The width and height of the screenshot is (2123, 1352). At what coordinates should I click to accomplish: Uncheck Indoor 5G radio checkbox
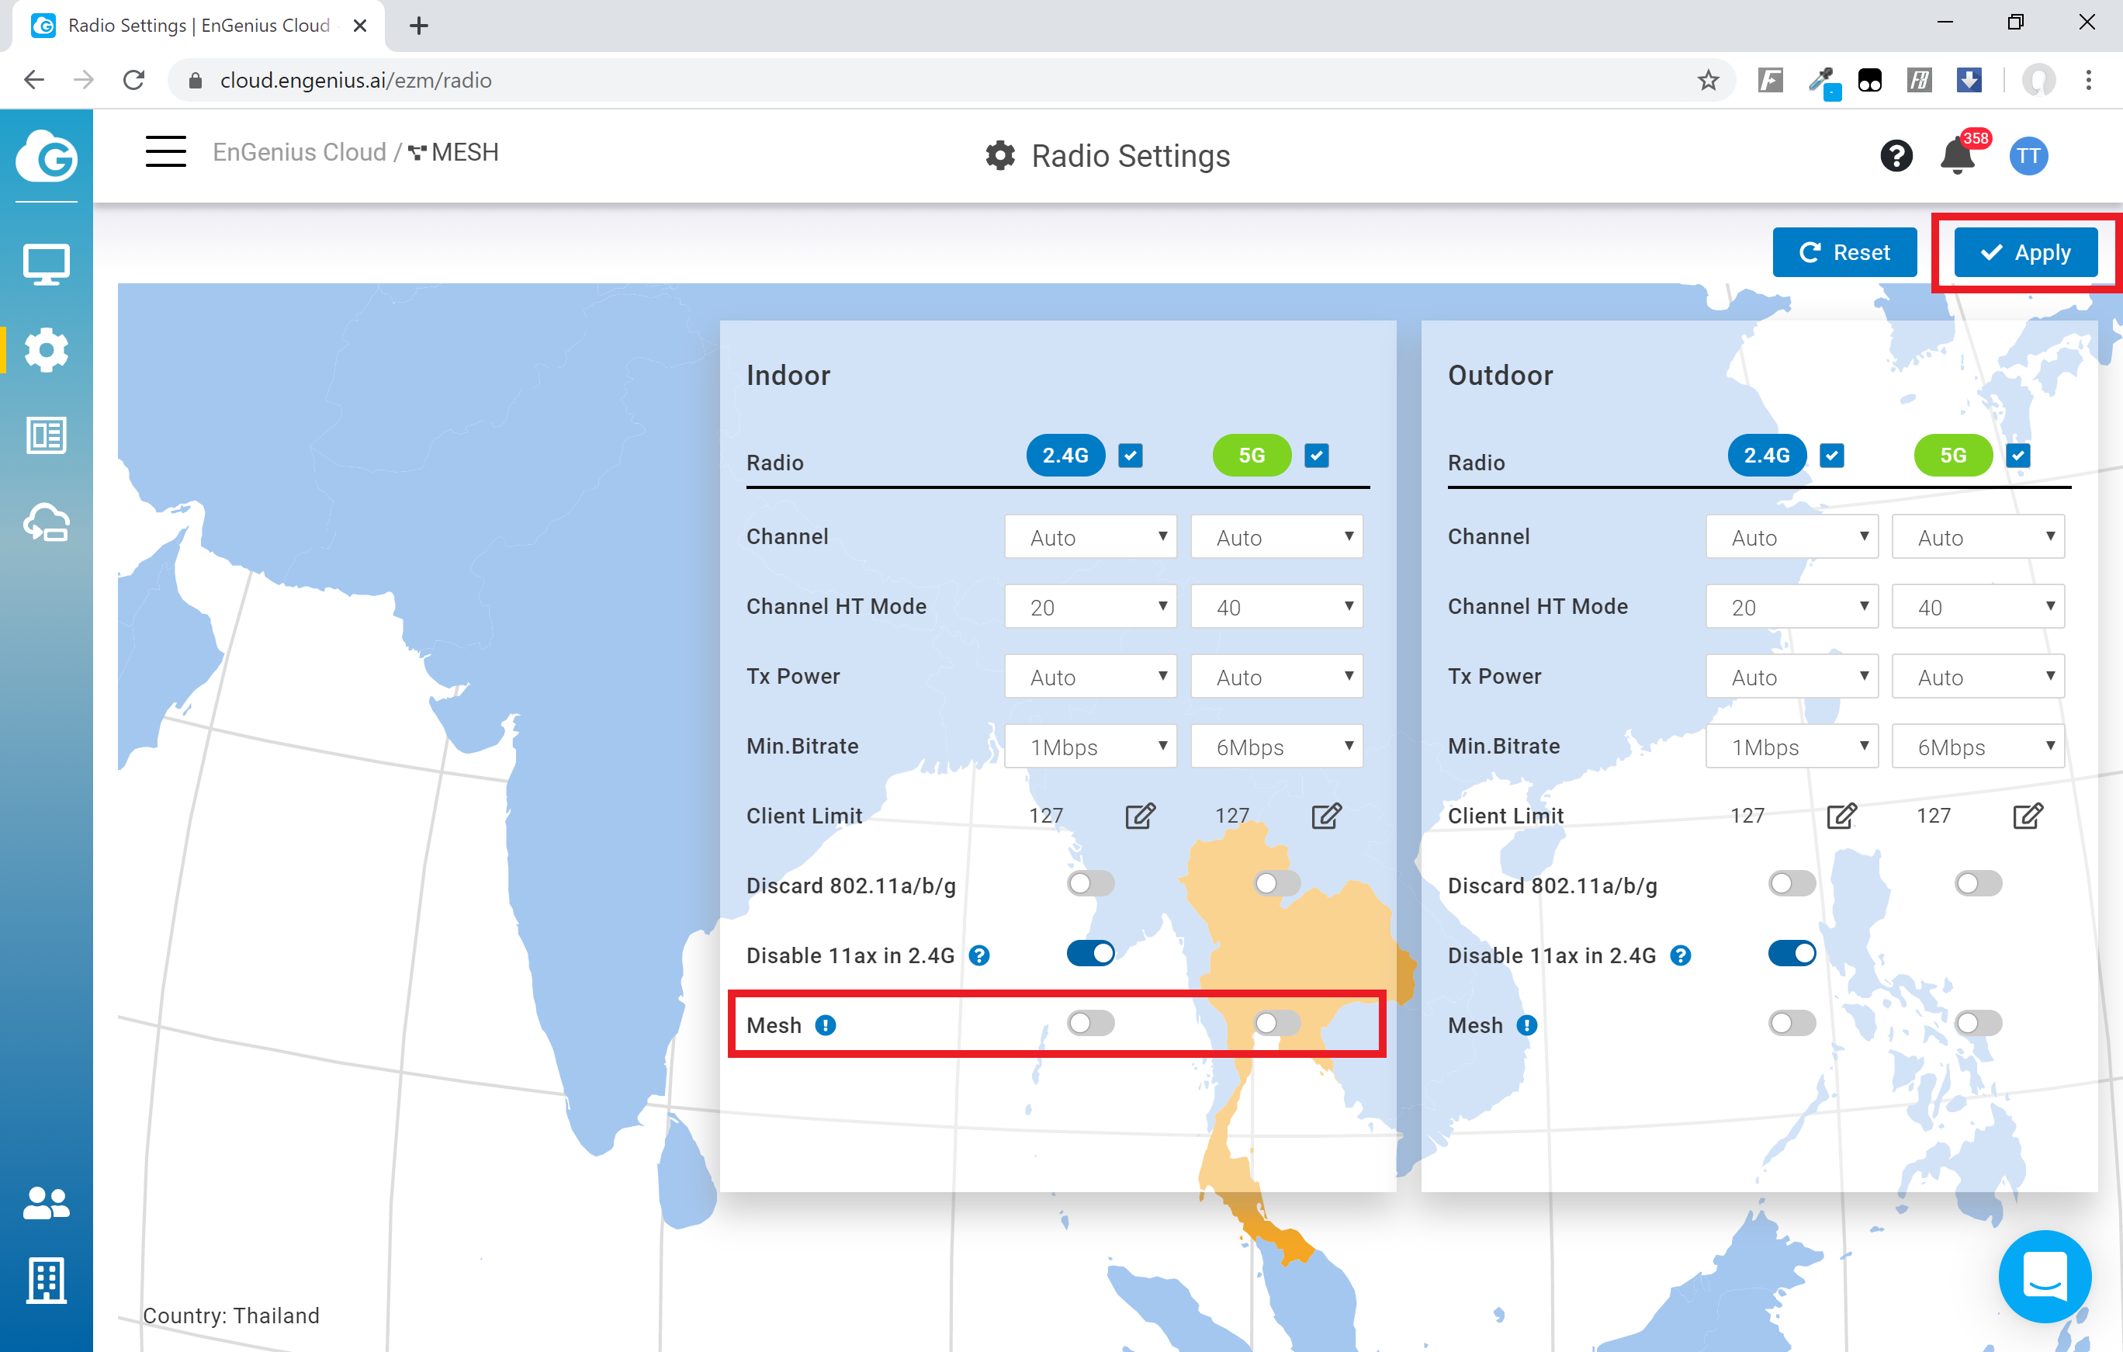click(1316, 455)
